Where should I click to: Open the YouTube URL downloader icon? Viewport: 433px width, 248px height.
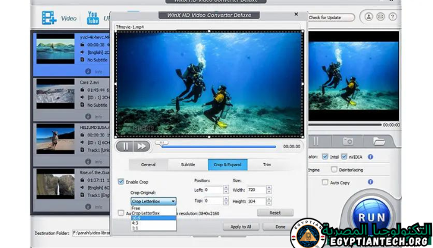(x=93, y=17)
